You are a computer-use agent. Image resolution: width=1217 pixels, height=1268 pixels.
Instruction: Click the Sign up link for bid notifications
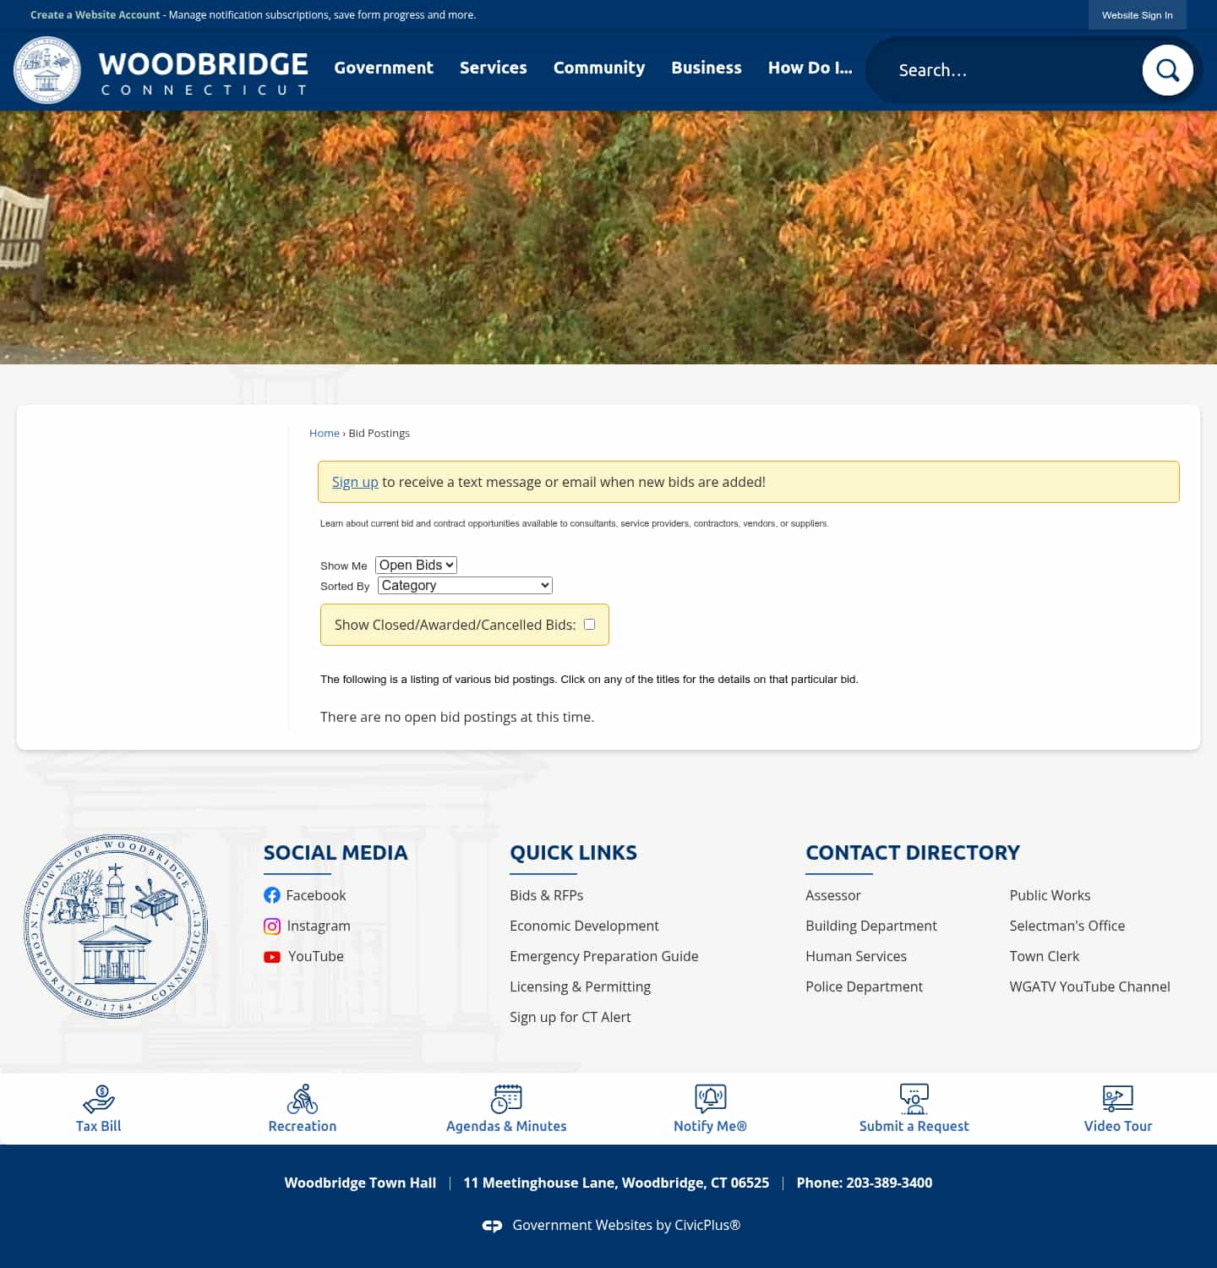tap(354, 482)
